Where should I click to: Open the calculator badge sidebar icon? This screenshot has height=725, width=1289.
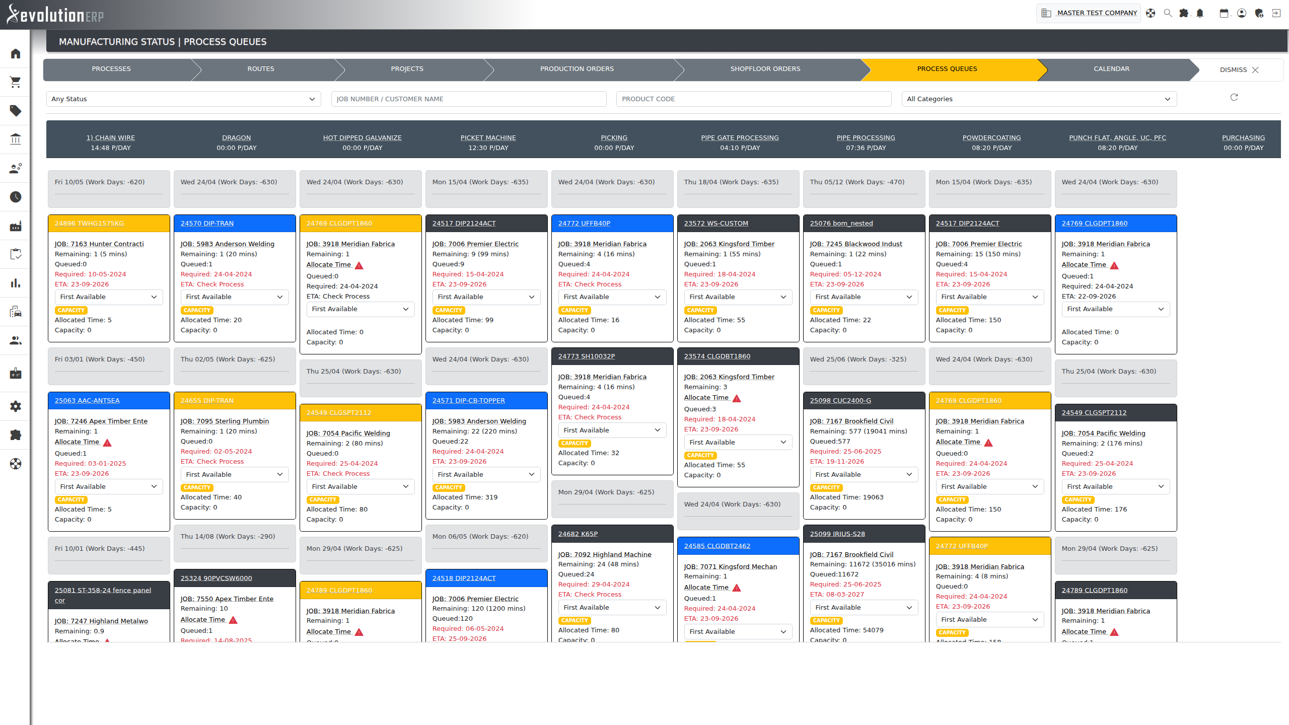pos(16,373)
